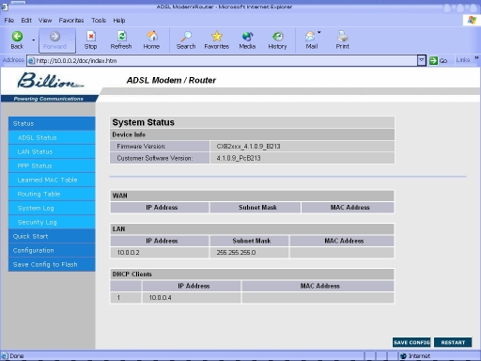The height and width of the screenshot is (361, 481).
Task: Click the Billion logo
Action: click(x=50, y=81)
